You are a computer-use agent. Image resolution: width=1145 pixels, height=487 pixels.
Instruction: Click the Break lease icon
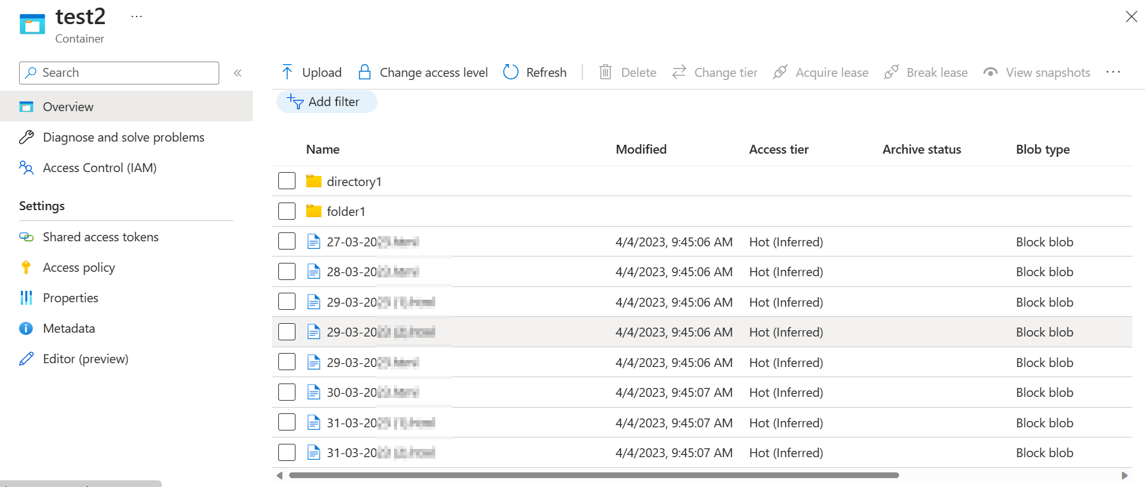[891, 72]
